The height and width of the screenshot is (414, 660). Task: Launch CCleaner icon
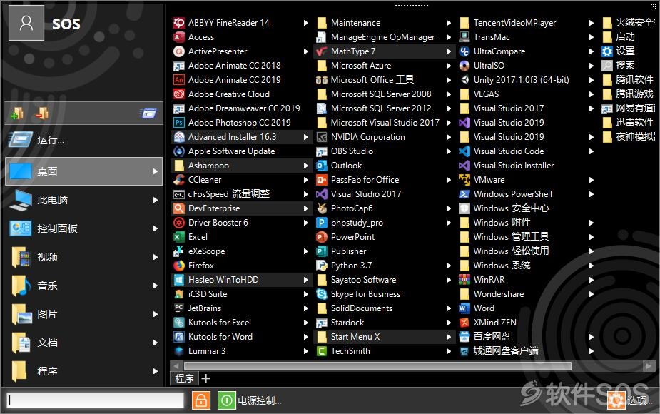click(x=179, y=180)
